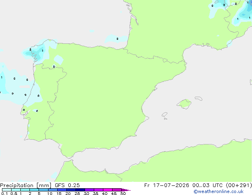This screenshot has height=195, width=252.
Task: Click the Ibiza island outline on the map
Action: click(165, 115)
